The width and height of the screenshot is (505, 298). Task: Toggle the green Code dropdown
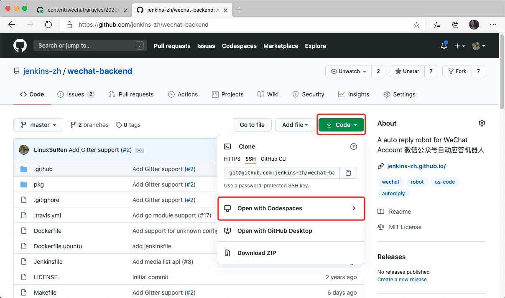341,125
